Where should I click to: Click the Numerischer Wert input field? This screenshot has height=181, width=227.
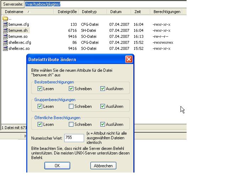click(74, 137)
